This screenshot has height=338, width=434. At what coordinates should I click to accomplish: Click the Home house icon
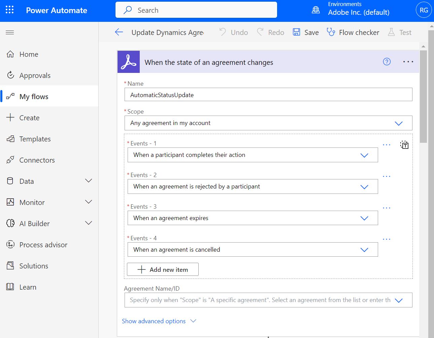[10, 54]
